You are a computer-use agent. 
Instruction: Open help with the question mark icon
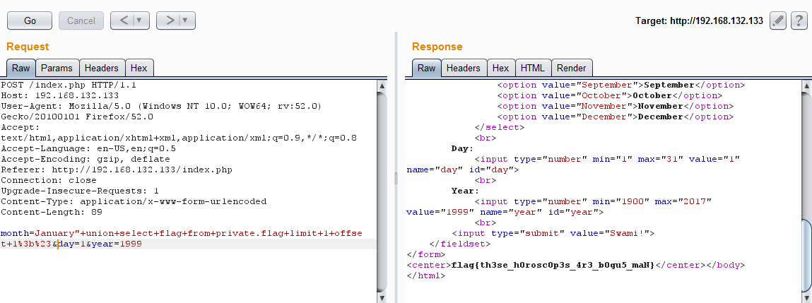799,20
